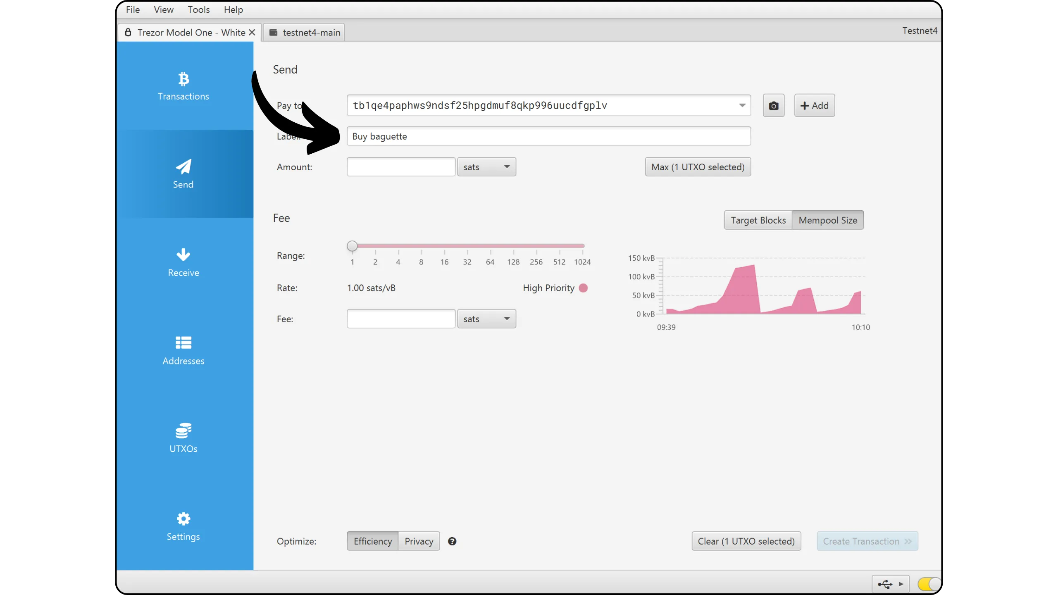Click the USB connection status icon
The image size is (1058, 595).
point(885,584)
